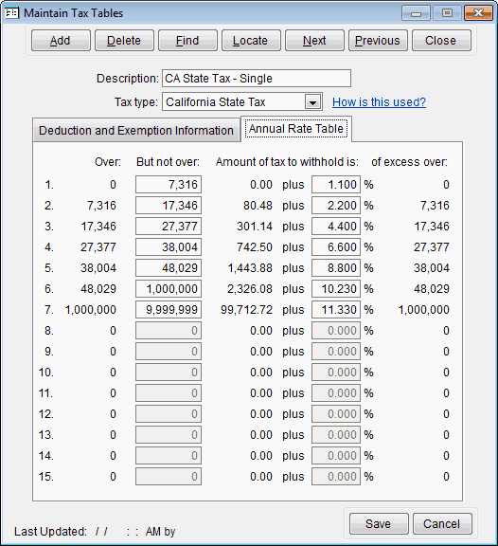Click row 12 'But not over' field
The height and width of the screenshot is (546, 498).
[169, 414]
